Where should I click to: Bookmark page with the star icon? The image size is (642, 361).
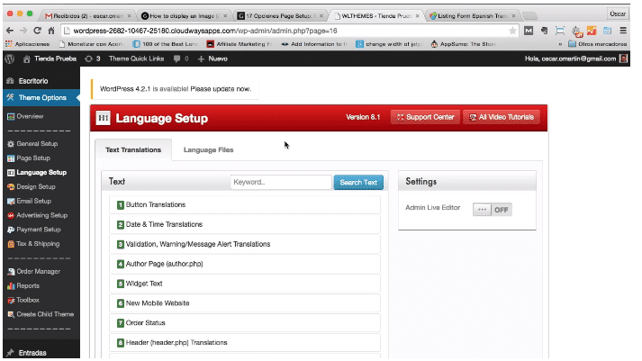click(511, 31)
